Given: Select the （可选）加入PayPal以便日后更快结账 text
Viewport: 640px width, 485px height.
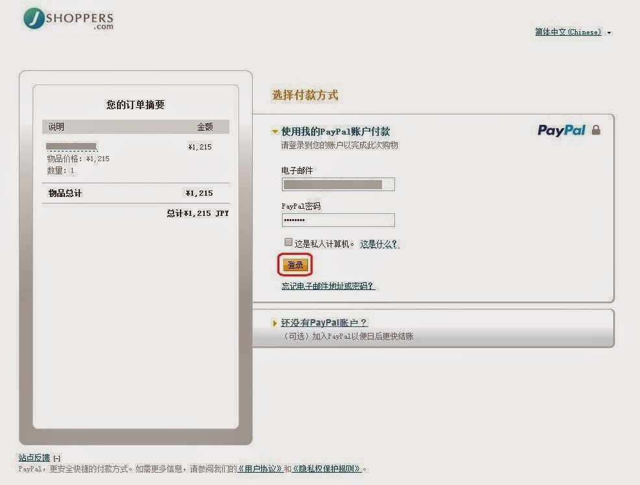Looking at the screenshot, I should coord(348,336).
